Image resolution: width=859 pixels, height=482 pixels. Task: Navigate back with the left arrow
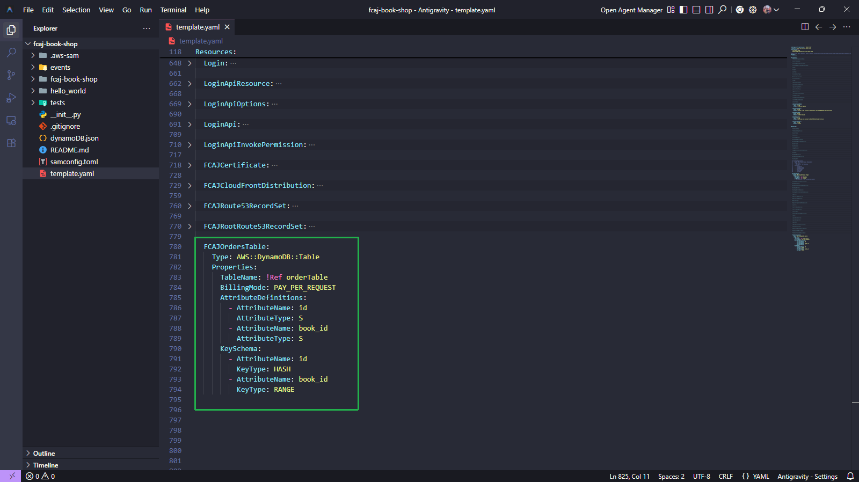(x=819, y=27)
